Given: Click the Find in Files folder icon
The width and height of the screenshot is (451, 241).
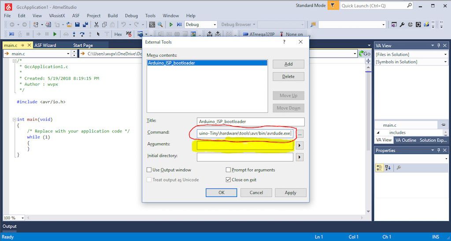Looking at the screenshot, I should pyautogui.click(x=313, y=25).
